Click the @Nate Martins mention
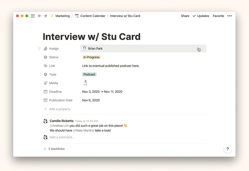Viewport: 249px width, 171px height. (84, 130)
